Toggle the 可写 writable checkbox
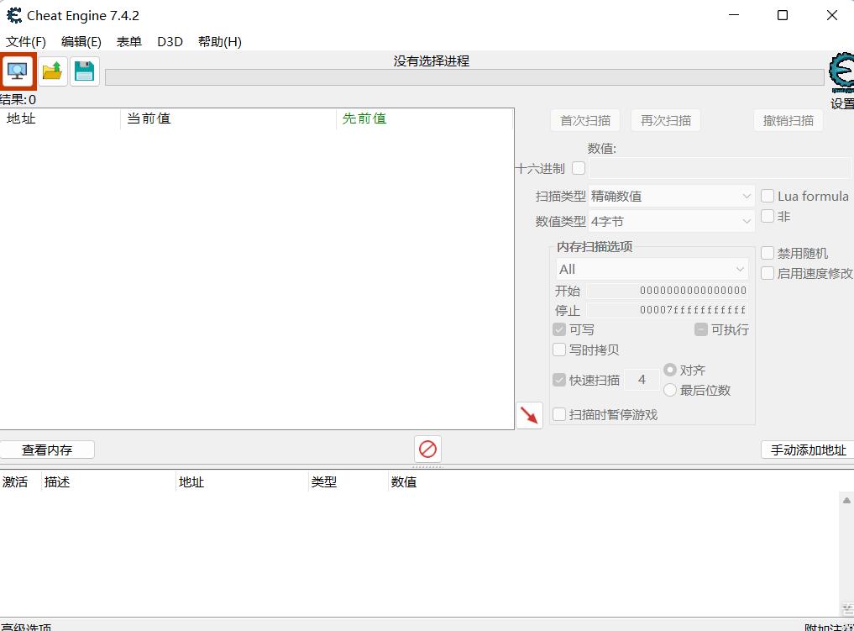 click(x=559, y=329)
